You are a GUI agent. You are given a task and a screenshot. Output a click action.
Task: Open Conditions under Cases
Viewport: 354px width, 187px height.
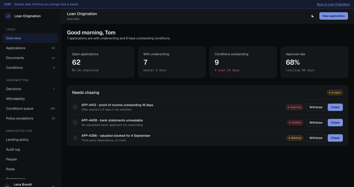pos(30,68)
